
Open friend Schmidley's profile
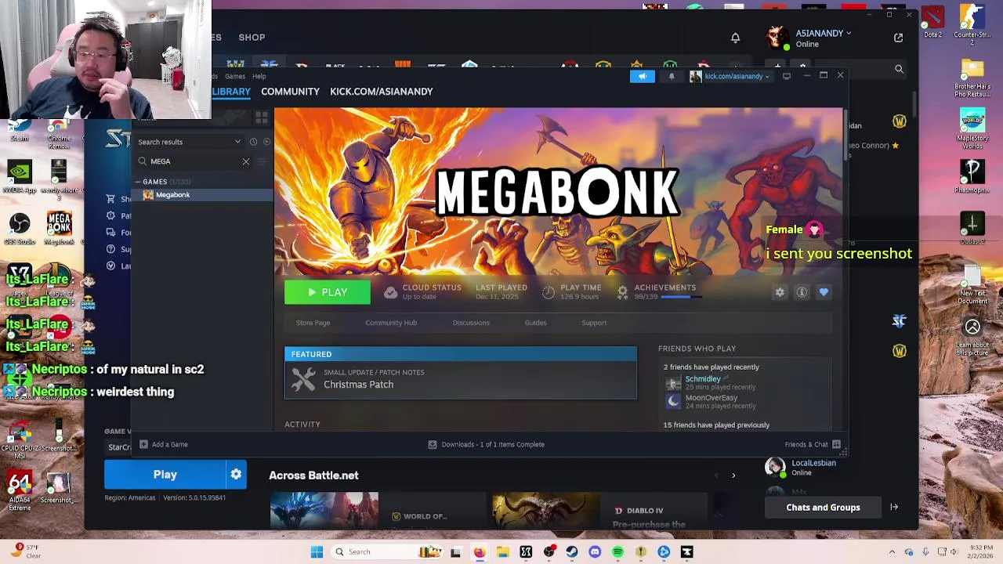pyautogui.click(x=703, y=379)
